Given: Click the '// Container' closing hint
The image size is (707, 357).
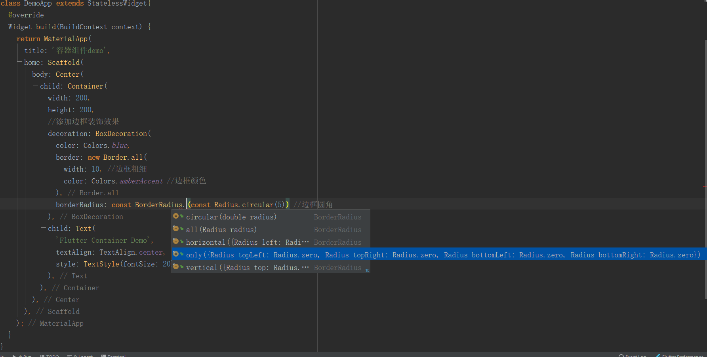Looking at the screenshot, I should (76, 288).
